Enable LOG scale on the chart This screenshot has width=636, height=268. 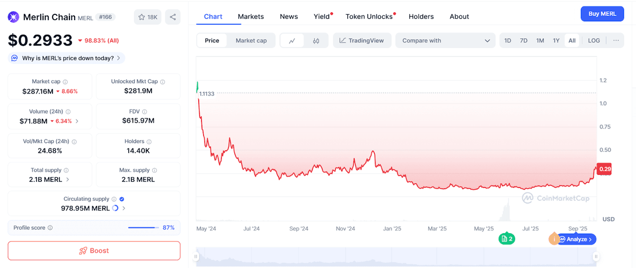pyautogui.click(x=594, y=41)
